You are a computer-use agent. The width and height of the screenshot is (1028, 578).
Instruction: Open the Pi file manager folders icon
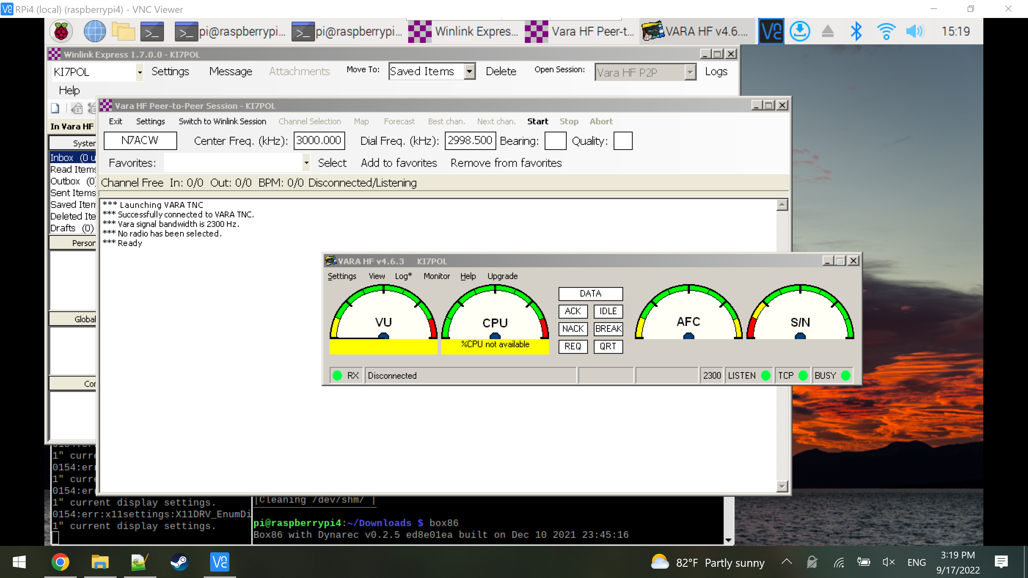123,31
